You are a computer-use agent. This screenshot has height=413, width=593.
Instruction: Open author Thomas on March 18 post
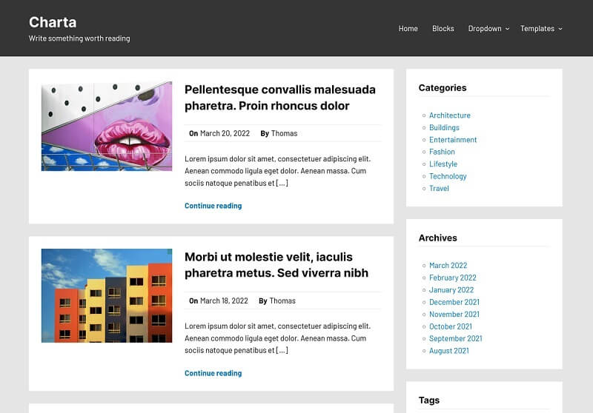coord(282,301)
